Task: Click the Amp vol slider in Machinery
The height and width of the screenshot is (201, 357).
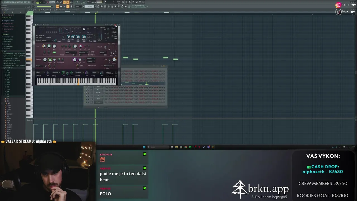Action: 95,34
